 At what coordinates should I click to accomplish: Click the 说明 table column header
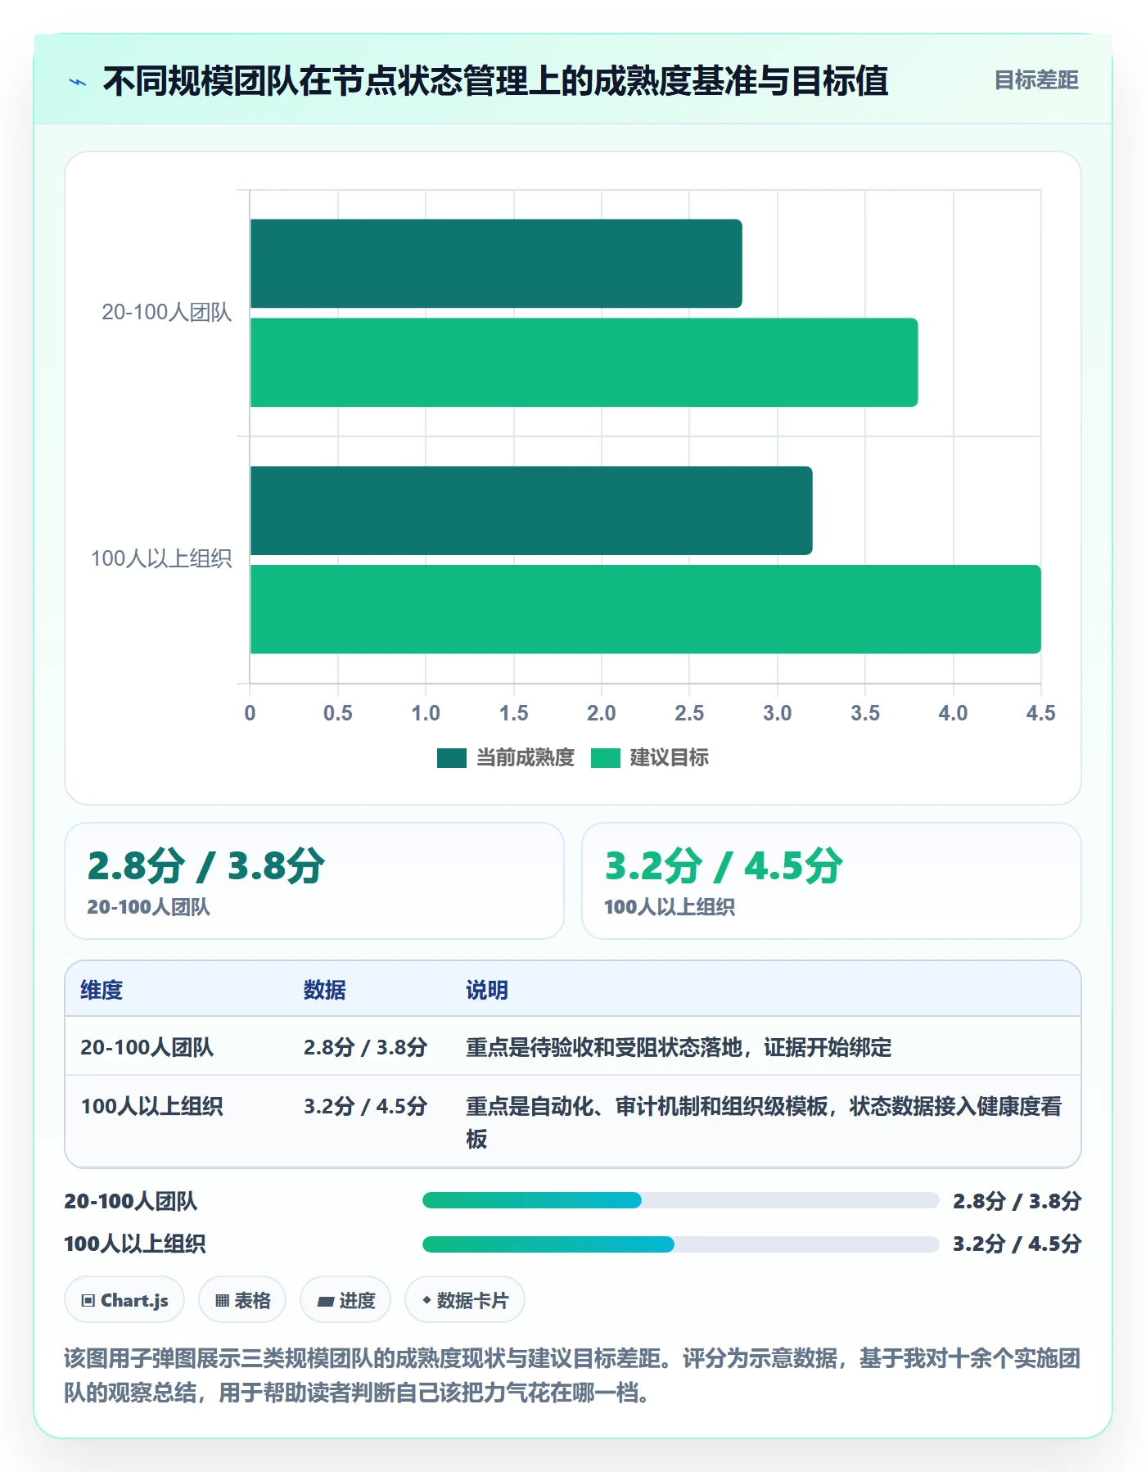pos(487,990)
